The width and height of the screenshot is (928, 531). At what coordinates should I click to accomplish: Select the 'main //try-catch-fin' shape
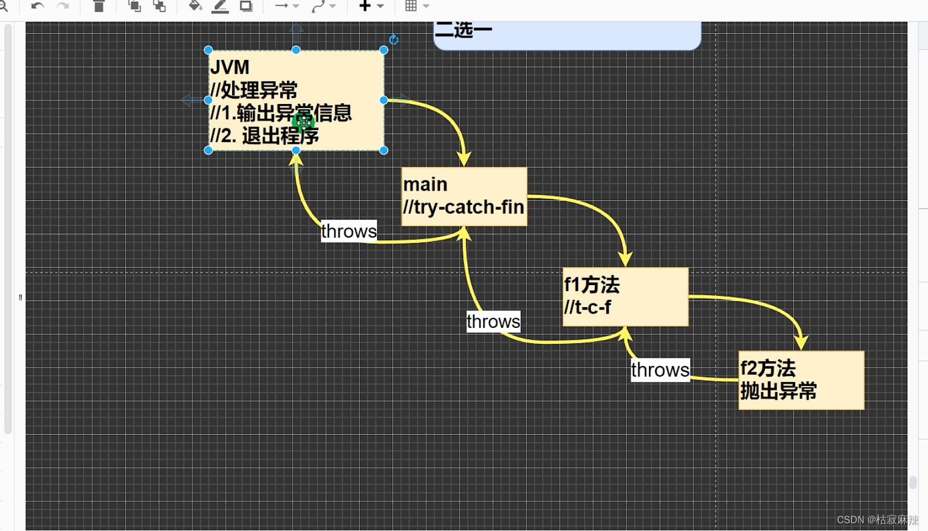[463, 196]
